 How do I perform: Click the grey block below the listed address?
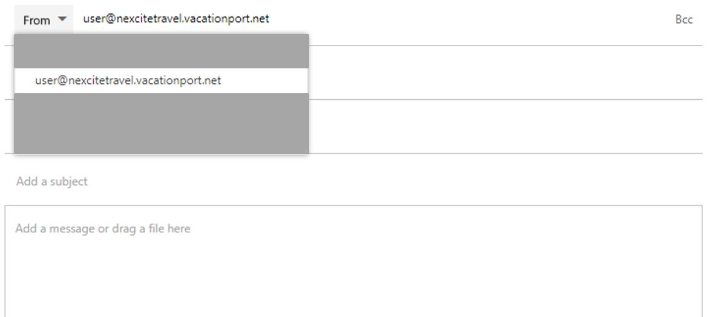[x=161, y=123]
